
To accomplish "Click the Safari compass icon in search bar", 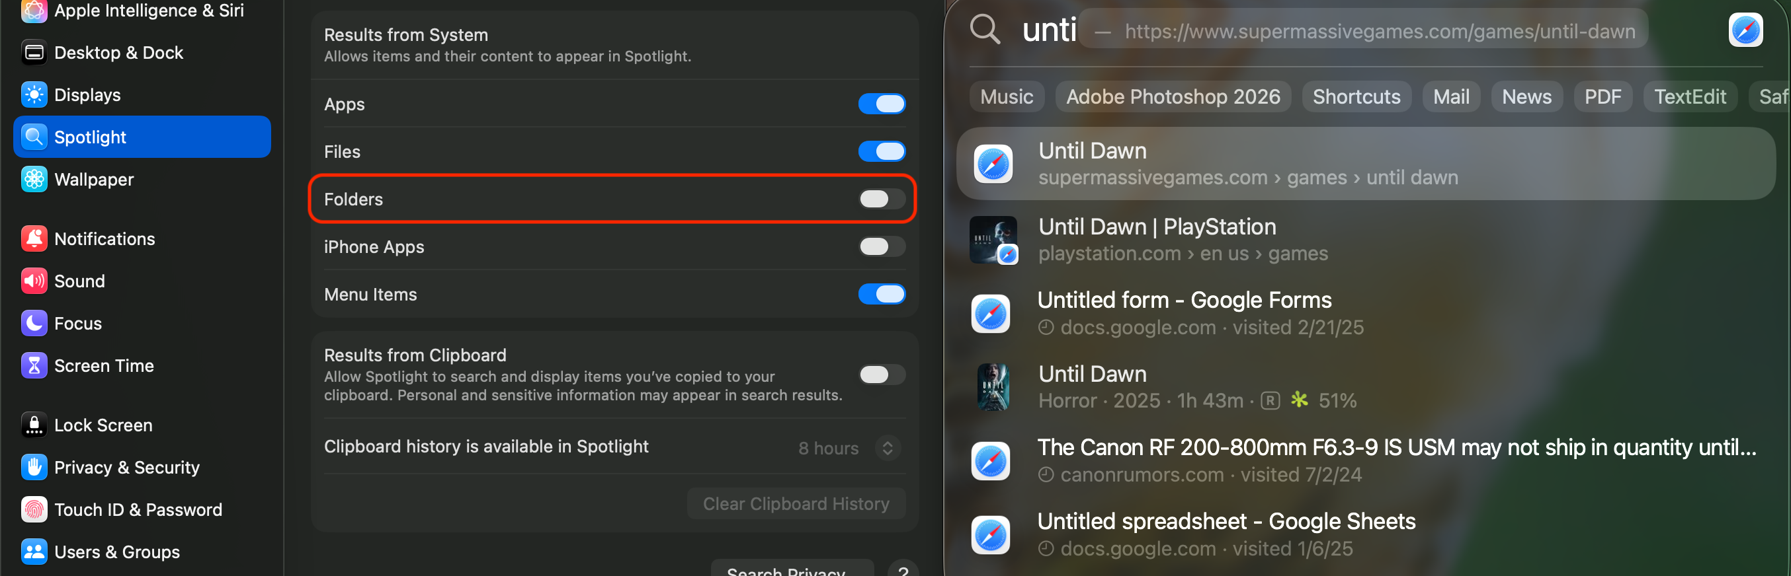I will pos(1745,30).
